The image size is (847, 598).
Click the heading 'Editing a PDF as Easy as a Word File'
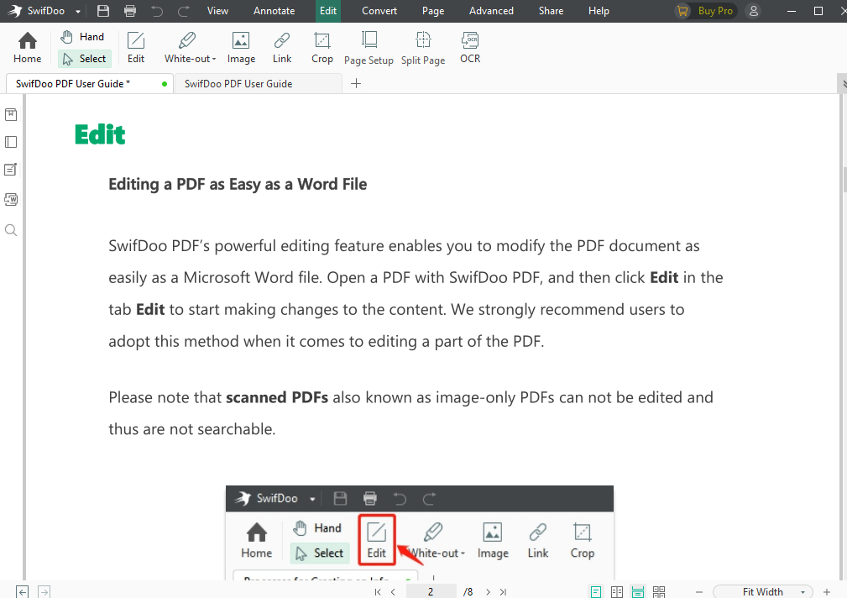point(238,185)
